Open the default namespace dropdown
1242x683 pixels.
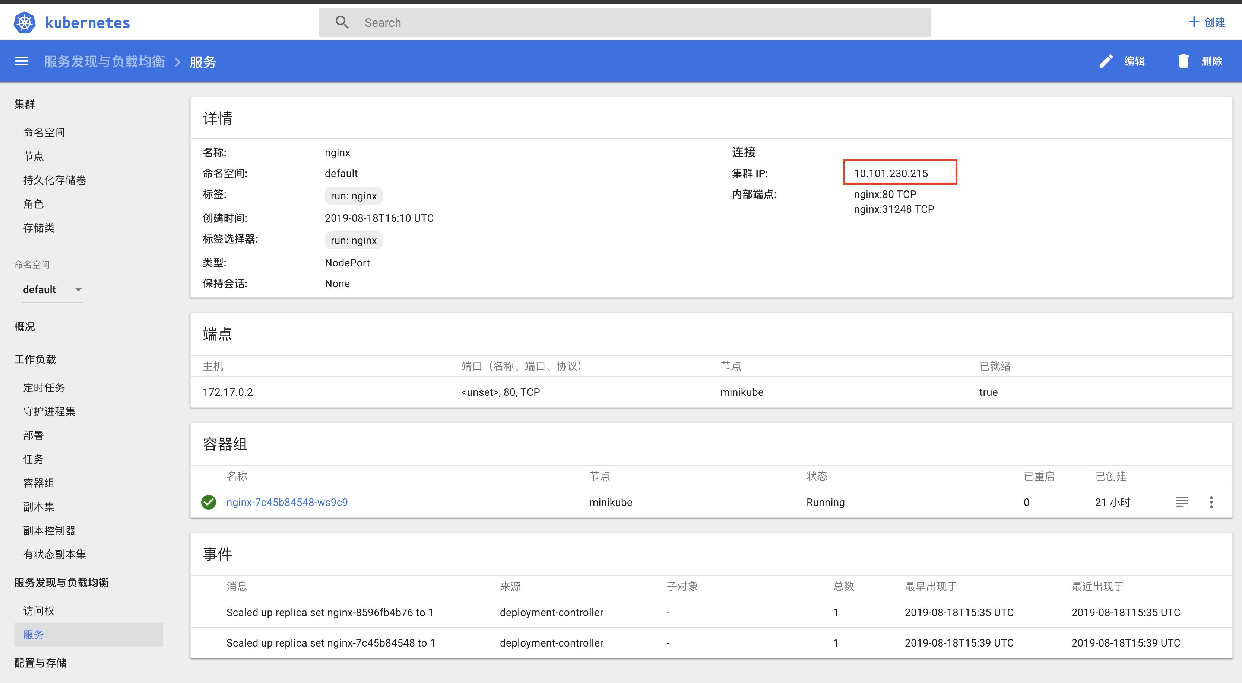tap(52, 289)
